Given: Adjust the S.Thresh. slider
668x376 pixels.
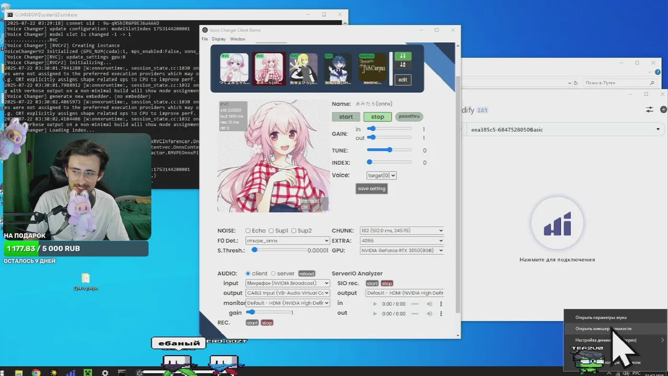Looking at the screenshot, I should (x=280, y=250).
